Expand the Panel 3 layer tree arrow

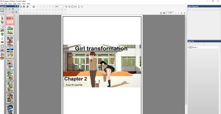pyautogui.click(x=188, y=48)
